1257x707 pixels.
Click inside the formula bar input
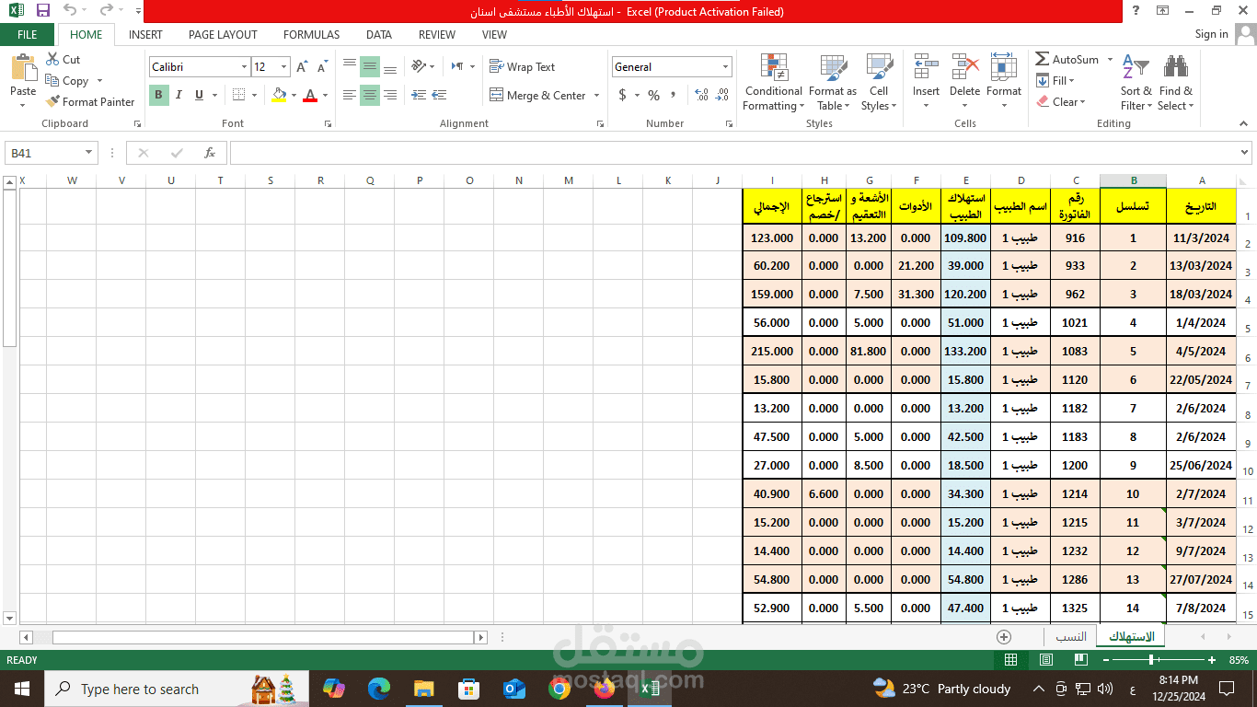click(734, 153)
